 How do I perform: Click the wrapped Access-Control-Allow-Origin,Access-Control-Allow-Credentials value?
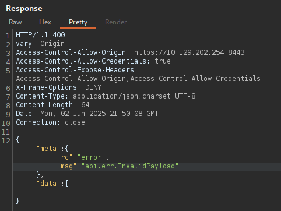[138, 79]
